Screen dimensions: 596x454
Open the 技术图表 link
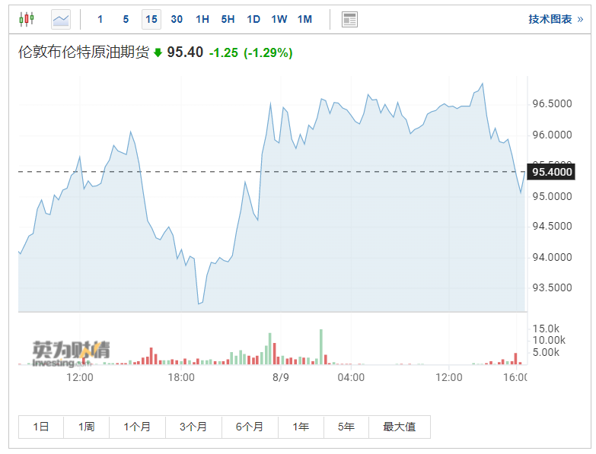tap(554, 19)
